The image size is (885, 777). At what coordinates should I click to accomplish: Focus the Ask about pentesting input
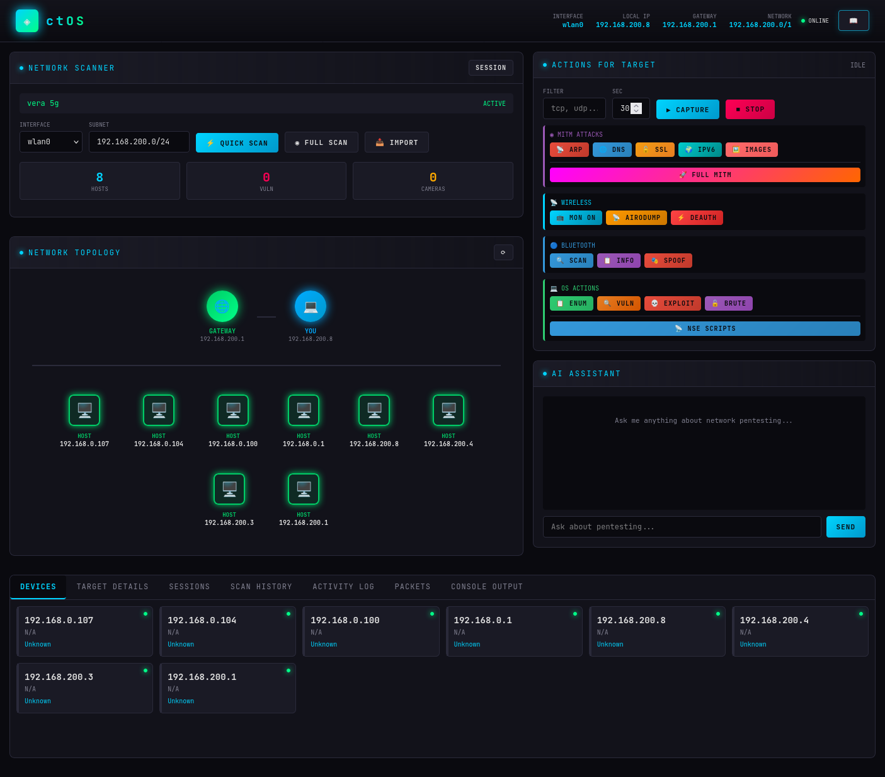[682, 527]
